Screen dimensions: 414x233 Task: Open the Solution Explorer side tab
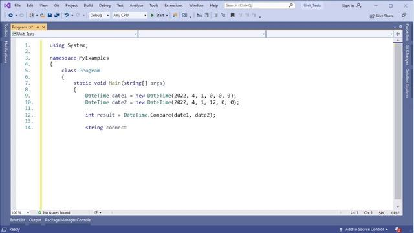[408, 83]
